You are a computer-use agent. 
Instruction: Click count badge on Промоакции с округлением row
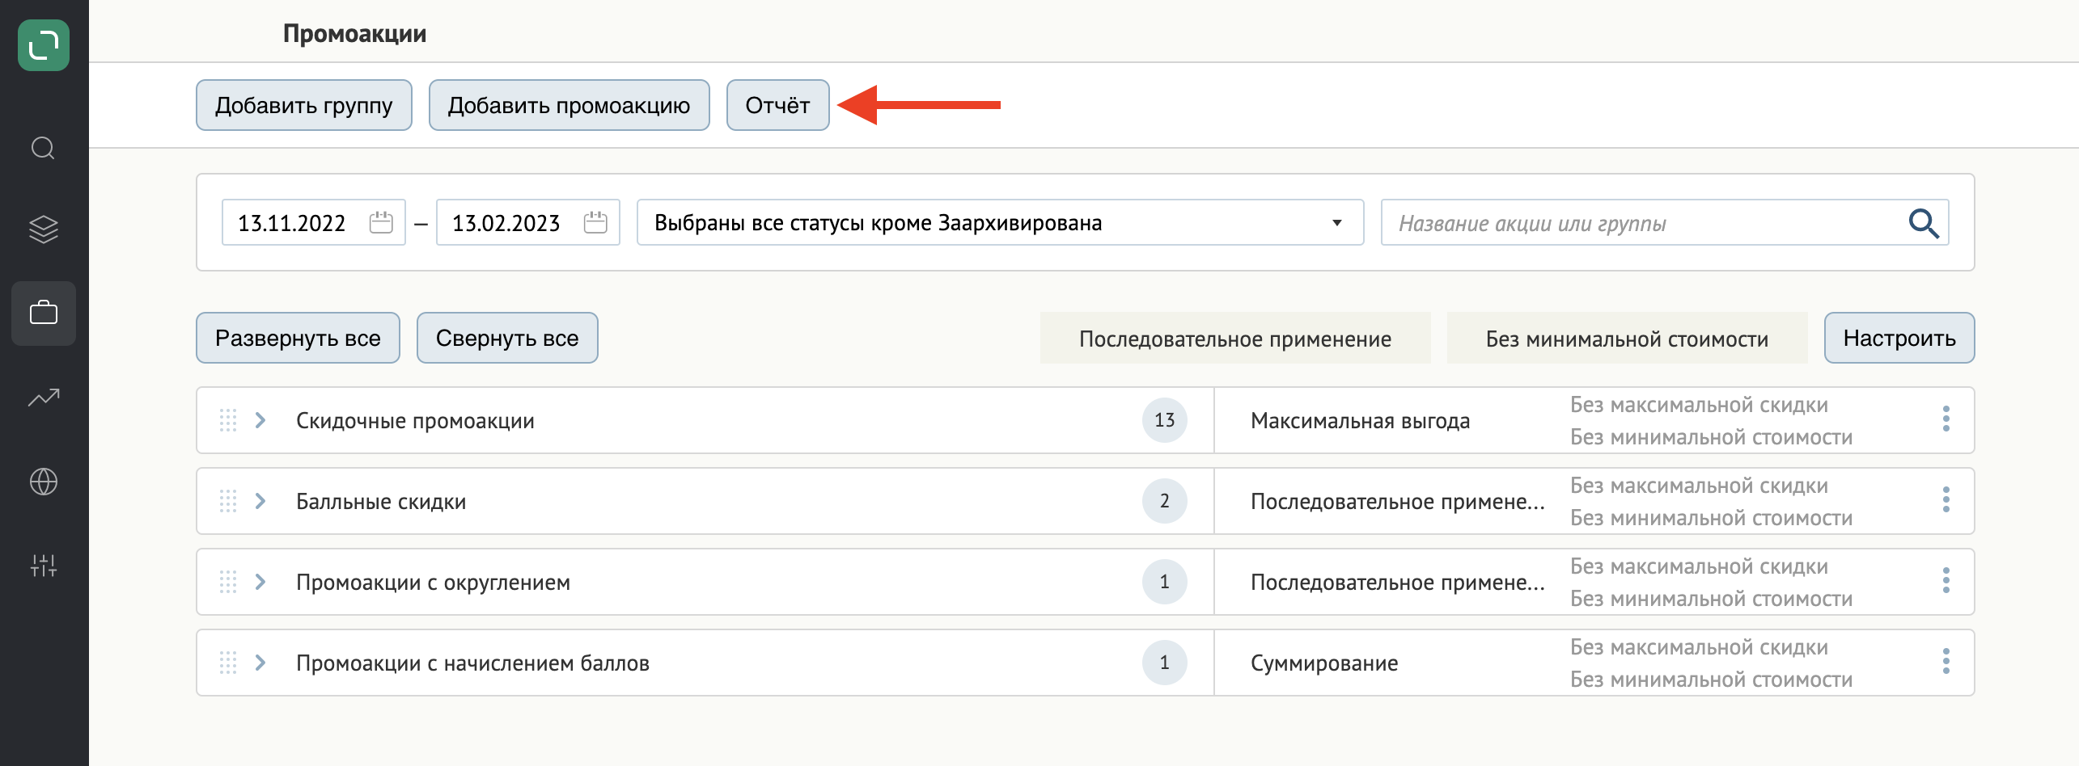1164,582
